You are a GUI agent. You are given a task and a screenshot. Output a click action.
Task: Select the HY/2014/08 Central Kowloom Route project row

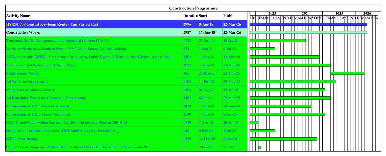point(52,24)
